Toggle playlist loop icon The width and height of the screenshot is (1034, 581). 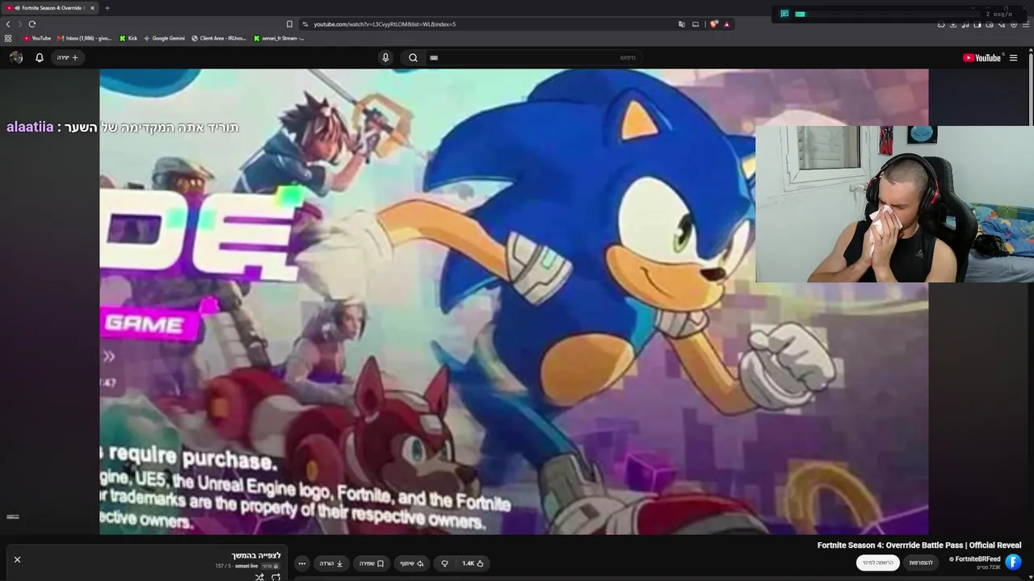click(x=275, y=577)
